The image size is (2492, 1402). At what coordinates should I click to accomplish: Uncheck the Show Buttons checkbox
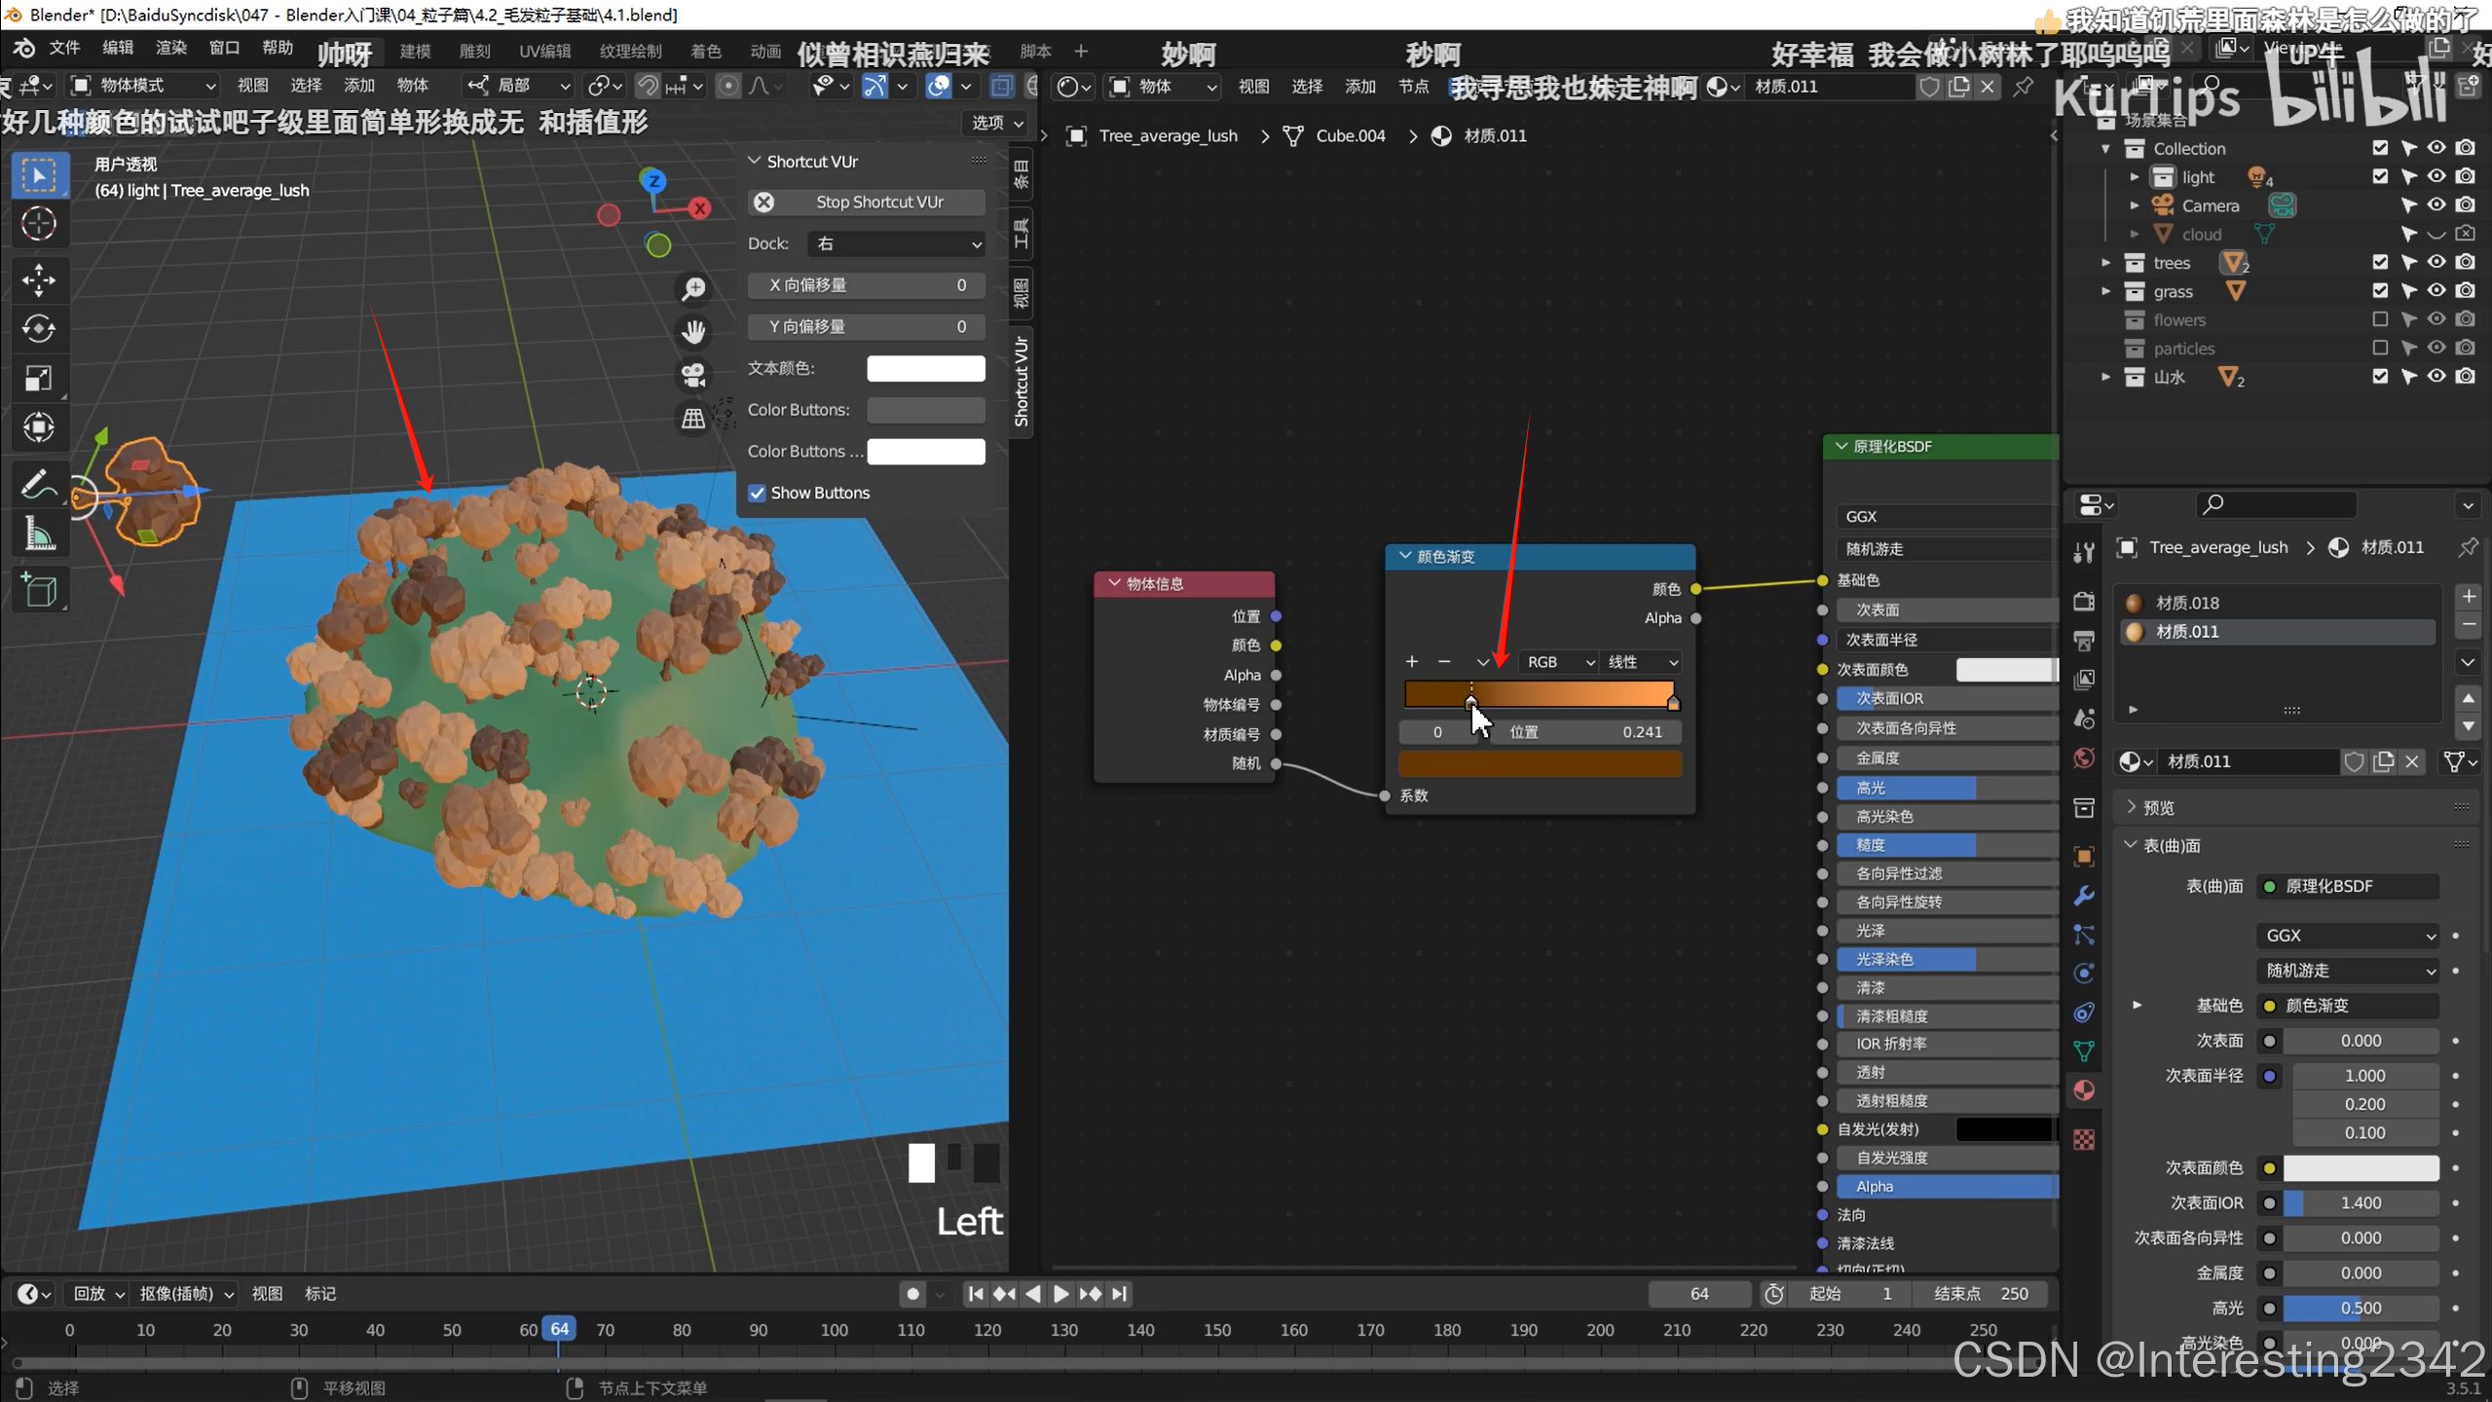[757, 493]
